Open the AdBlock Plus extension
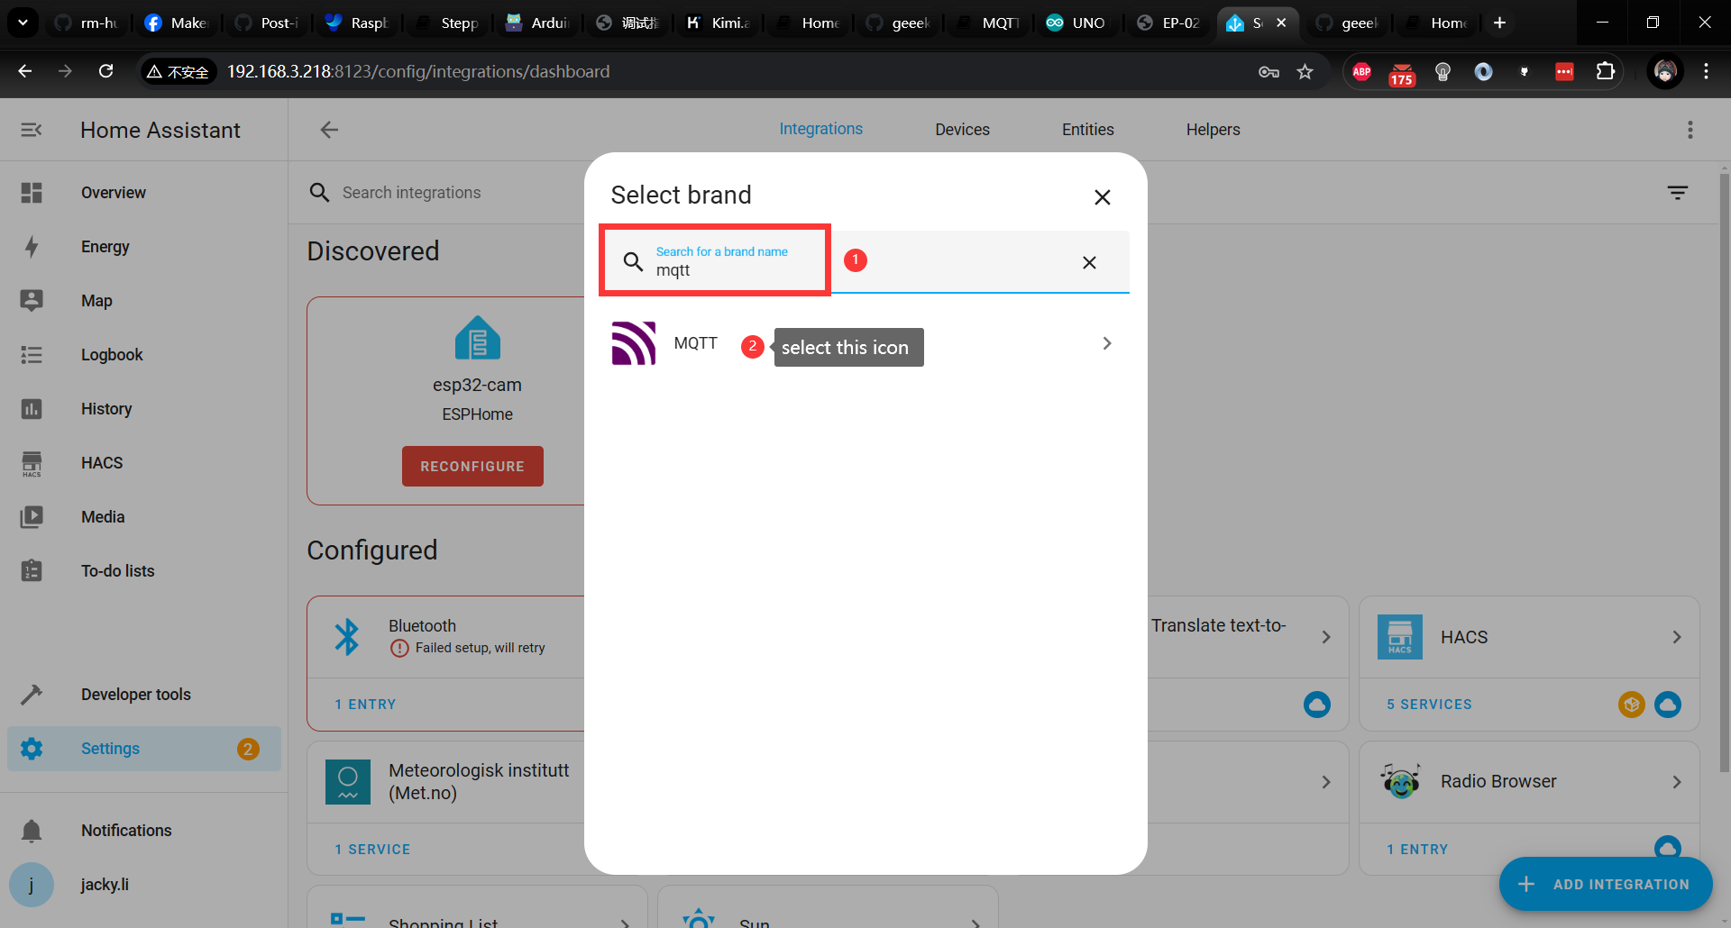The height and width of the screenshot is (928, 1731). pos(1361,71)
